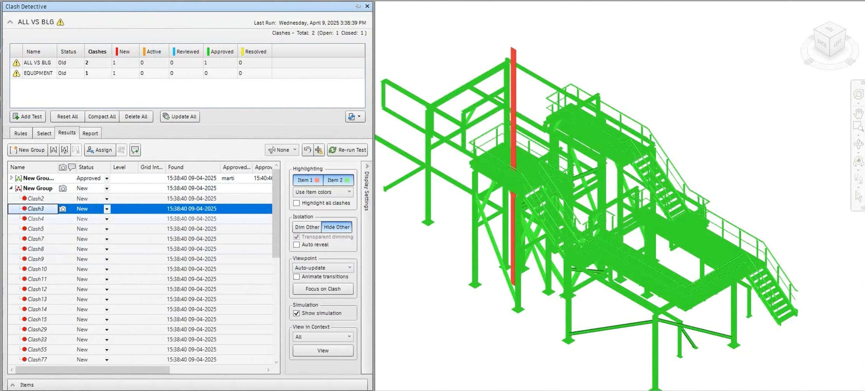Switch to the Select tab

pos(44,133)
